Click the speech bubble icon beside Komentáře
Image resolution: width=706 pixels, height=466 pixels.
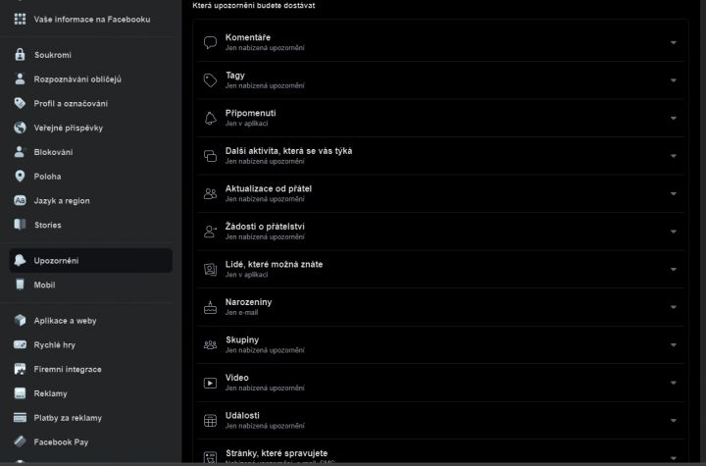(x=210, y=42)
